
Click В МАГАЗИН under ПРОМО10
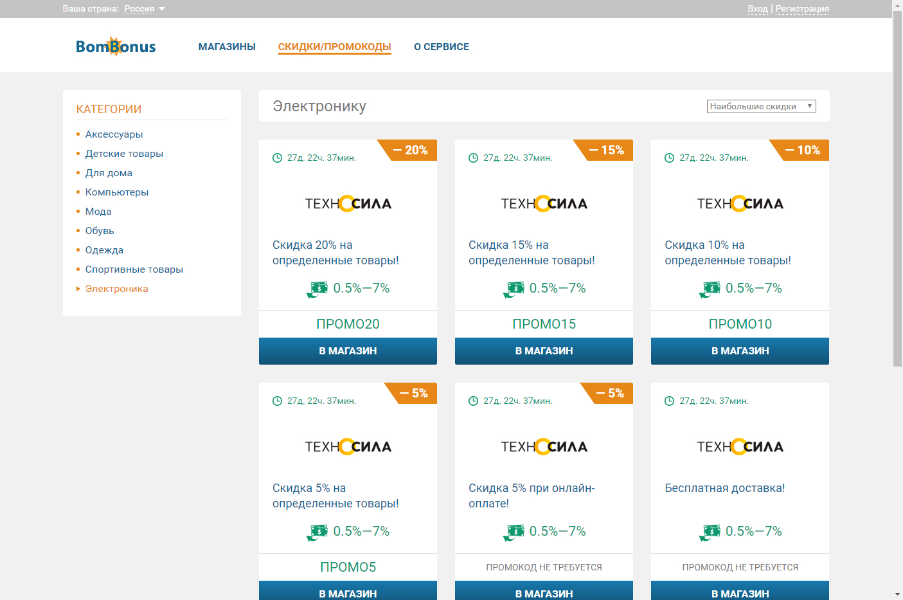740,351
